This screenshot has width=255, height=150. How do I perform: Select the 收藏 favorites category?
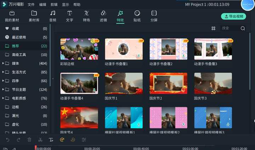[x=24, y=28]
